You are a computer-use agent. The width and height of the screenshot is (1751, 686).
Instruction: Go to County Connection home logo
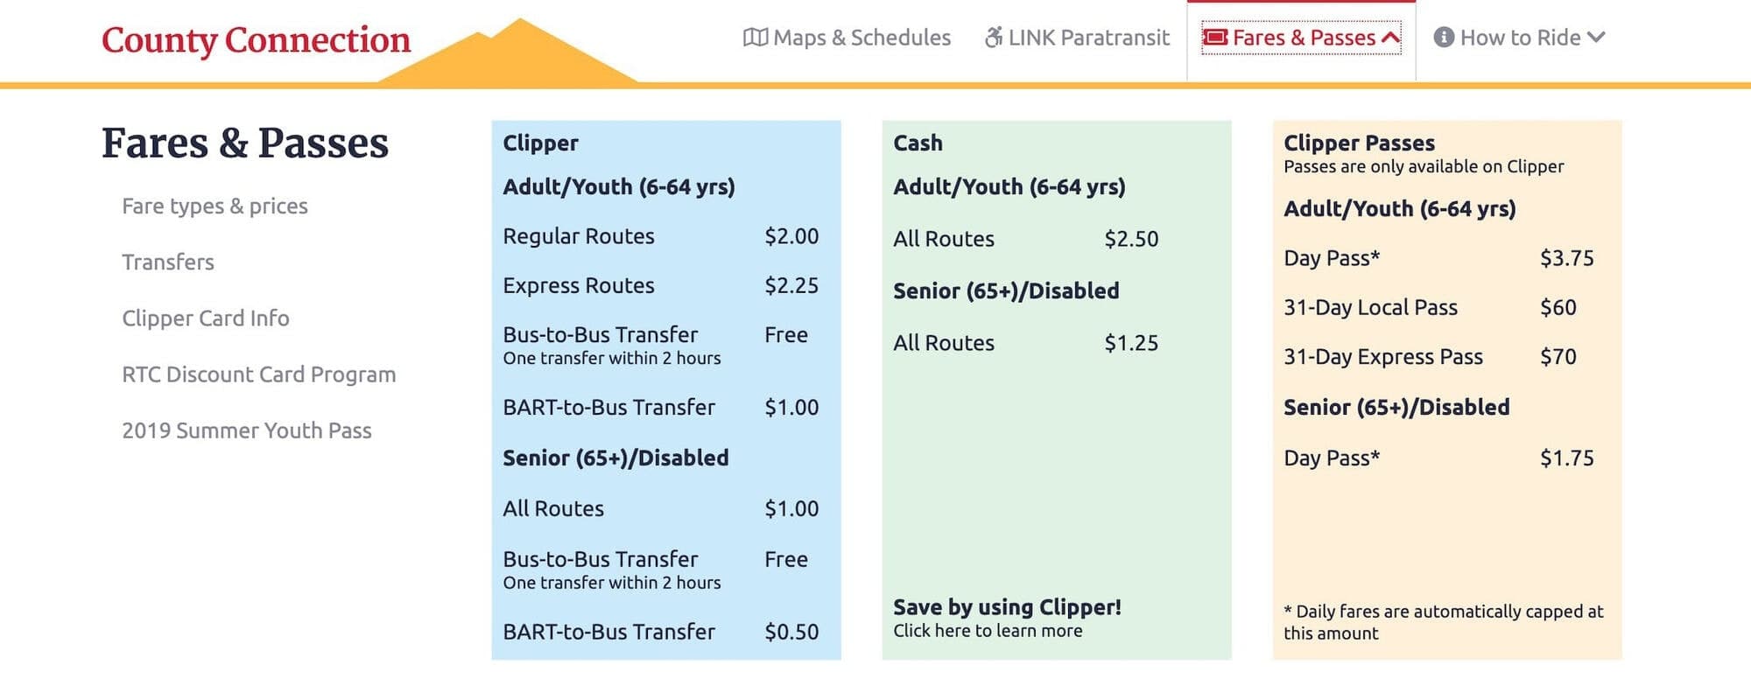pos(256,40)
